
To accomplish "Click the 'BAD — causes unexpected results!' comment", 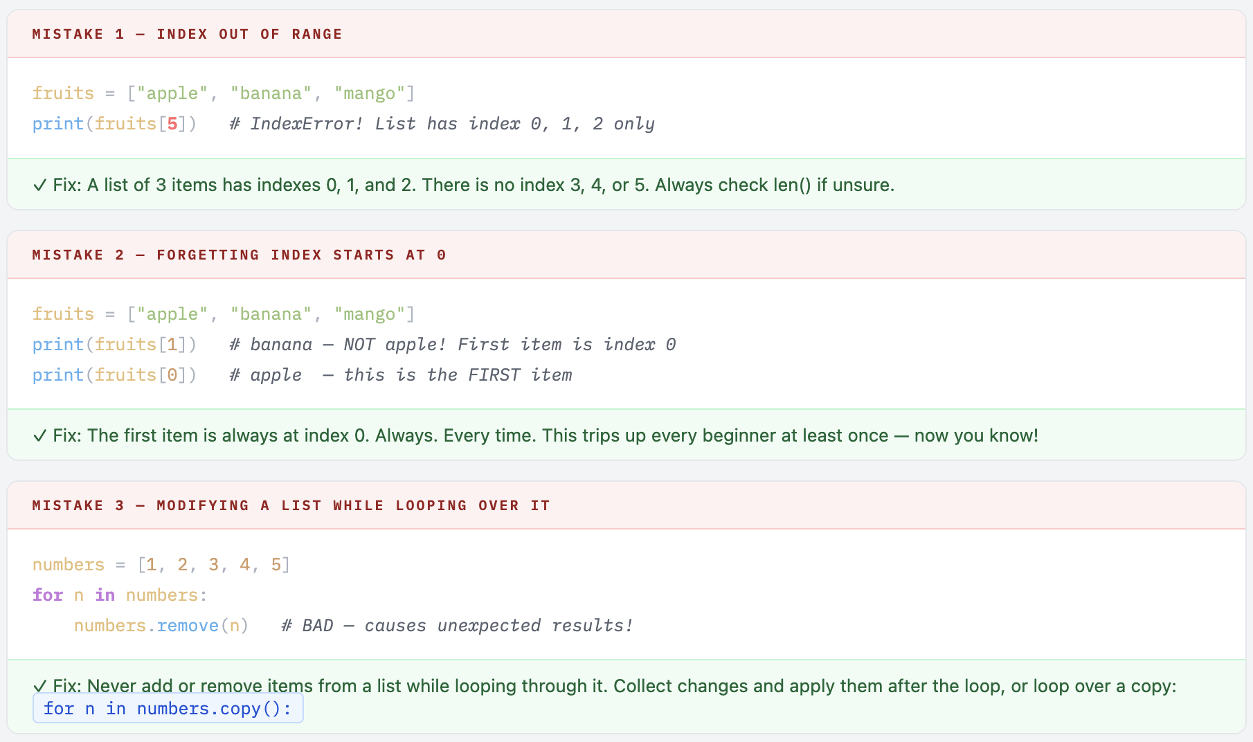I will pyautogui.click(x=457, y=626).
